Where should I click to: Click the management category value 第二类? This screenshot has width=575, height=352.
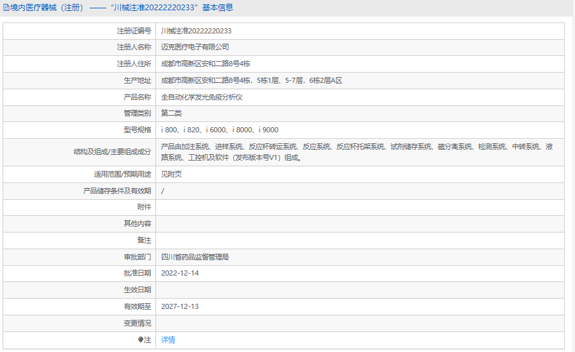pos(172,113)
